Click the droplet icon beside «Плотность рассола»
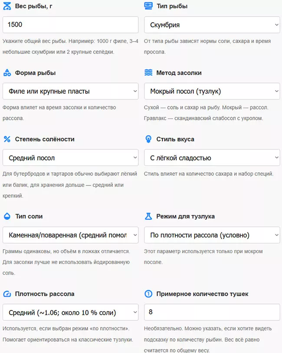 tap(8, 294)
